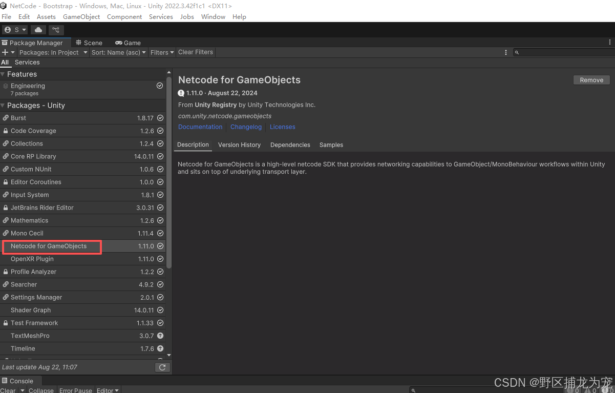The image size is (615, 393).
Task: Click the Engineering installed checkmark icon
Action: click(160, 86)
